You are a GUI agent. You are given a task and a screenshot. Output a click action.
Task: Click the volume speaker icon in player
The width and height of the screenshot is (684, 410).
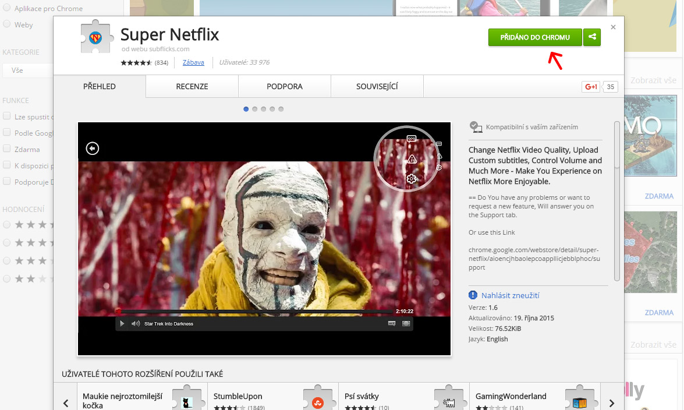click(136, 324)
